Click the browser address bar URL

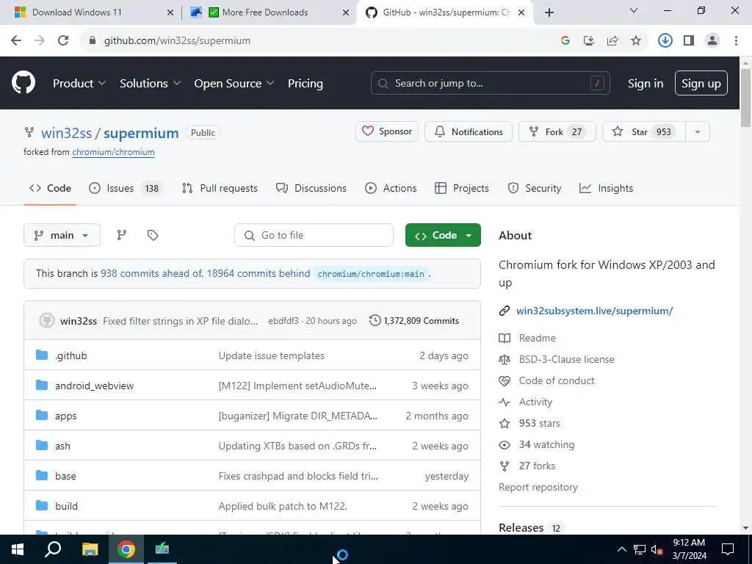pyautogui.click(x=177, y=41)
